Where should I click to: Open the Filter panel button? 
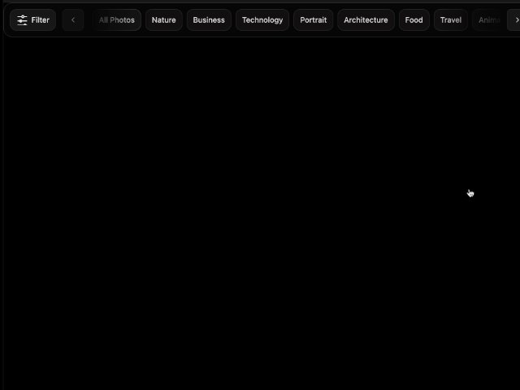[32, 20]
